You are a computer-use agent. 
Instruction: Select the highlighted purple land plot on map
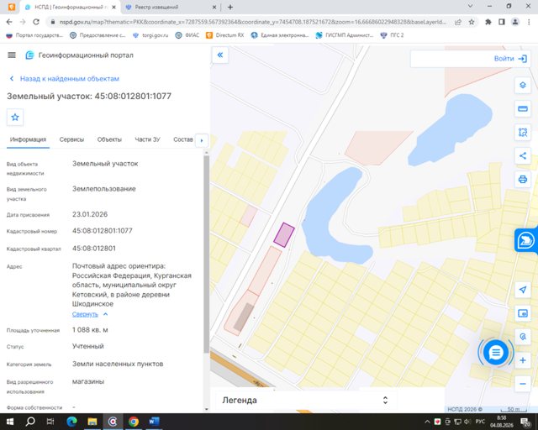[284, 235]
